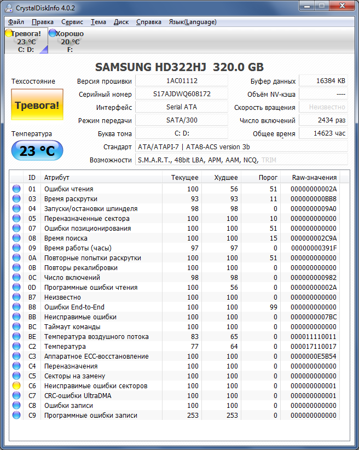This screenshot has width=359, height=450.
Task: Click status orb for Время раскрутки row
Action: pos(16,198)
